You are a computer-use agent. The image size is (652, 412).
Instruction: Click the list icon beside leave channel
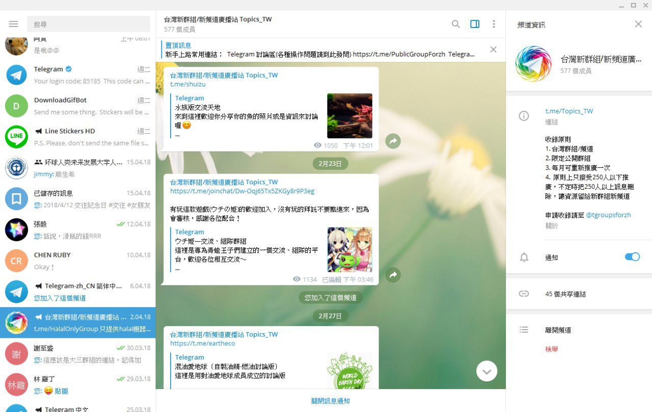pyautogui.click(x=524, y=330)
